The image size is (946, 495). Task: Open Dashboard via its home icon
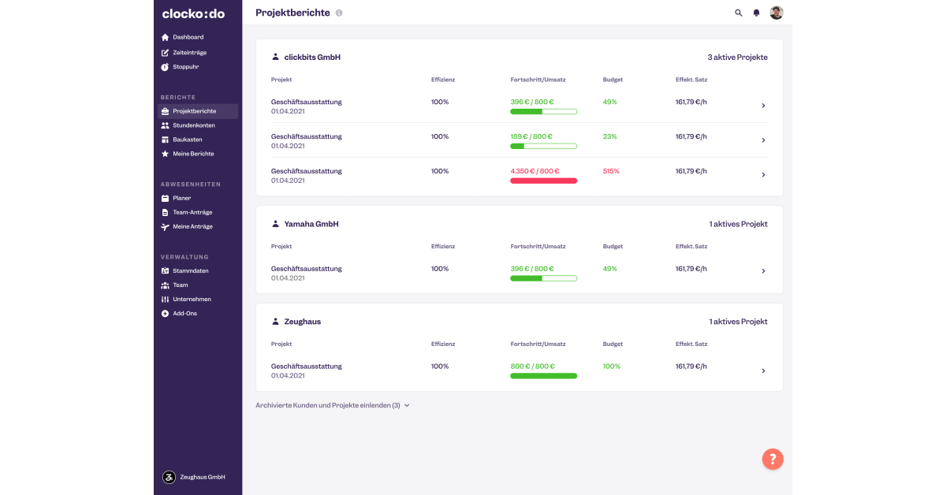coord(165,37)
